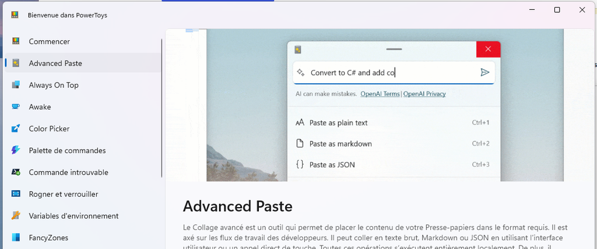Open Palette de commandes lightning icon
Screen dimensions: 597x249
point(16,150)
